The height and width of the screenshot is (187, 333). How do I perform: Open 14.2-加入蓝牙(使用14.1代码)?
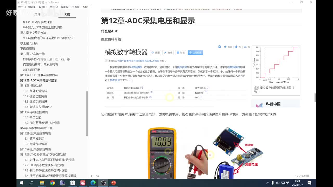click(41, 123)
